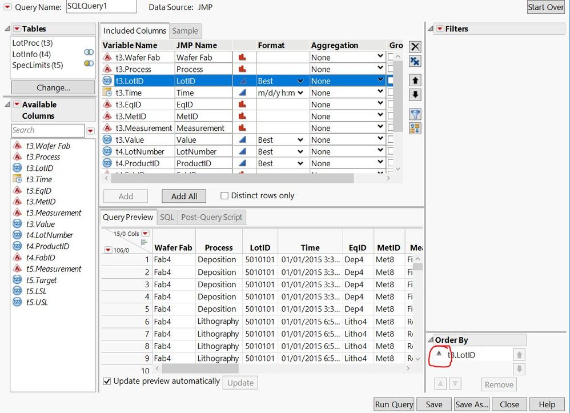This screenshot has width=570, height=413.
Task: Toggle the Group By checkbox for t3.MetID
Action: tap(391, 115)
